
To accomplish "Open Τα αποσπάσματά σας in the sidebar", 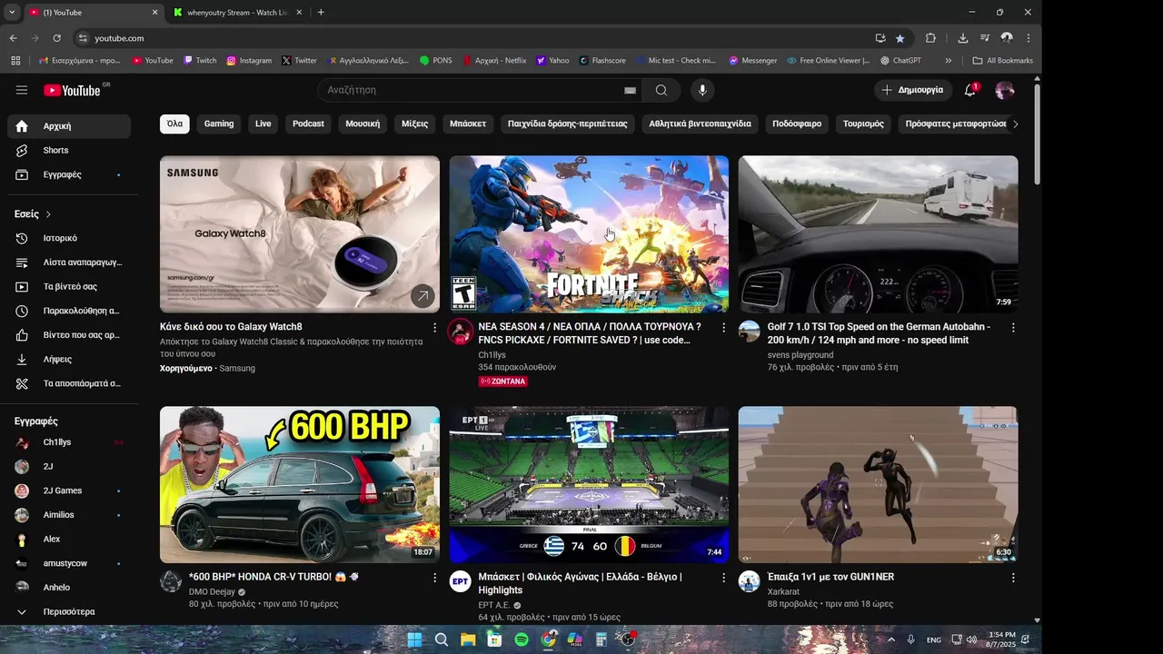I will click(69, 383).
